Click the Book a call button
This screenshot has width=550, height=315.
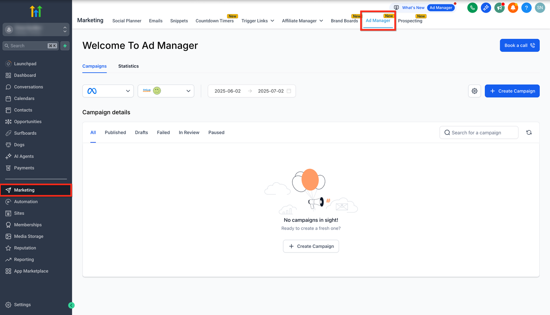point(519,46)
